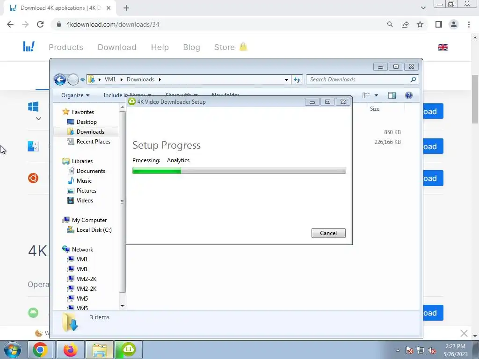Bookmark this page with the star icon
479x359 pixels.
click(x=420, y=24)
